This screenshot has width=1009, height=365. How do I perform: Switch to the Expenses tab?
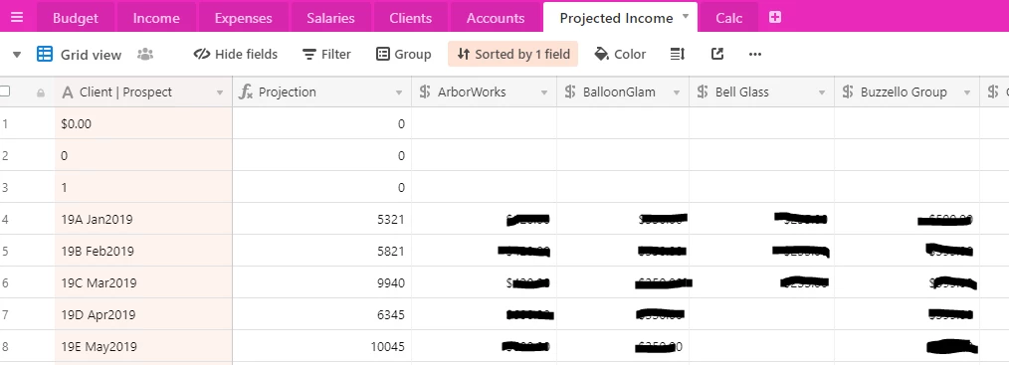[x=243, y=18]
